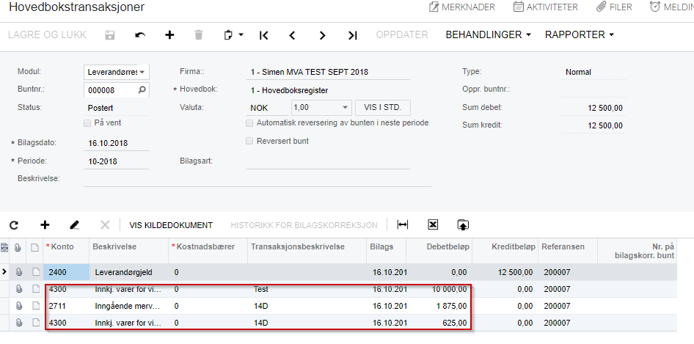Open Merknader notes panel
Viewport: 694px width, 344px height.
(461, 7)
